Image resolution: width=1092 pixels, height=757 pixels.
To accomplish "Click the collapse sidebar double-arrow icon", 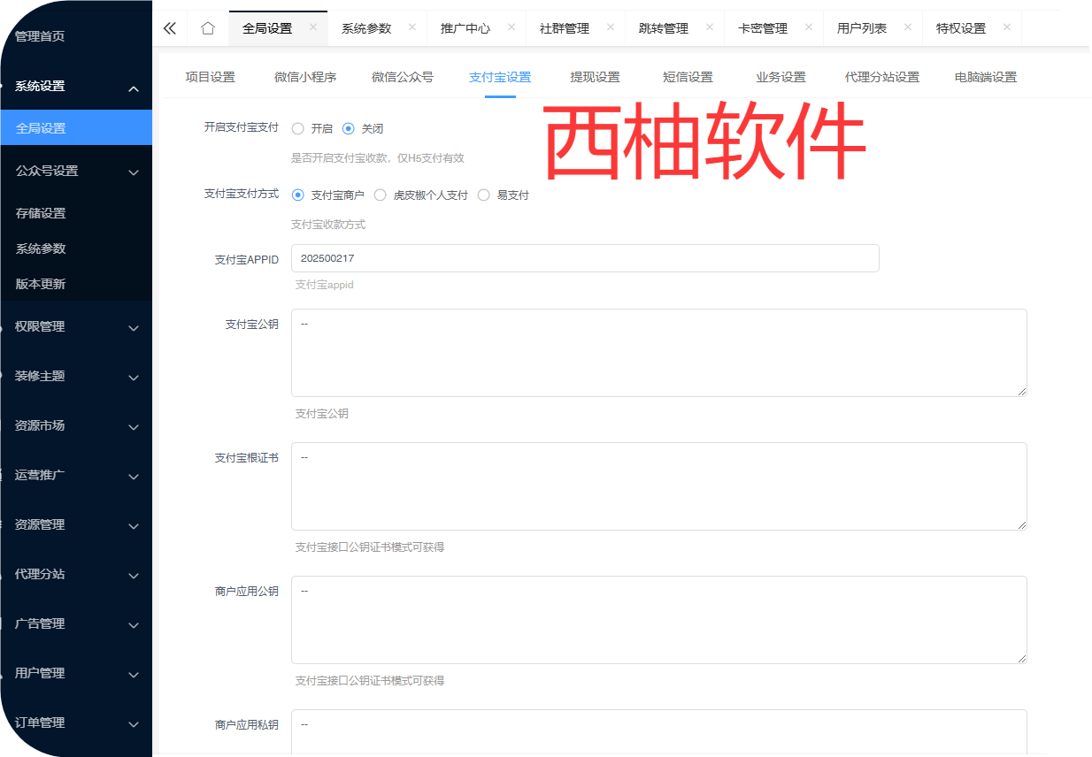I will pos(170,28).
